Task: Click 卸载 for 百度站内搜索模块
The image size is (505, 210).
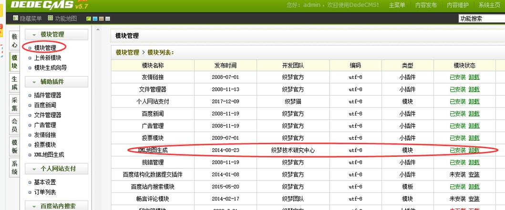Action: click(x=474, y=187)
